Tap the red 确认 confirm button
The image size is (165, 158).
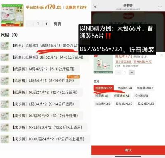coord(128,150)
